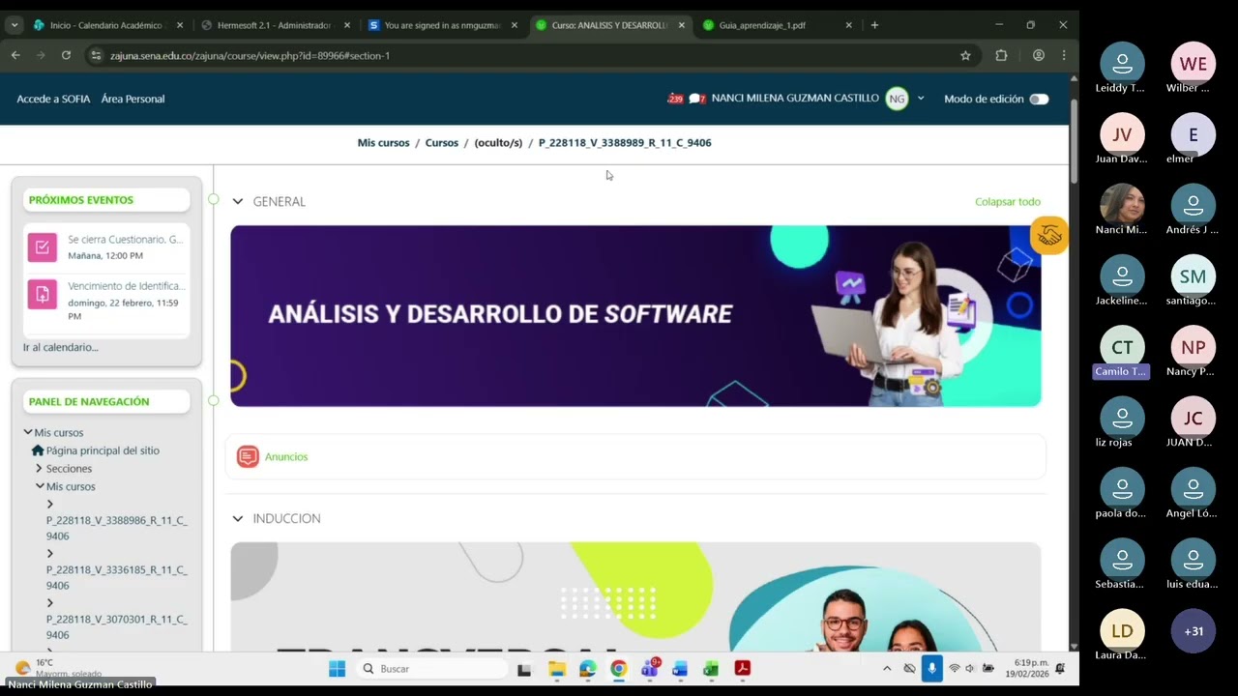Viewport: 1238px width, 696px height.
Task: Click the home icon beside Página principal
Action: 38,450
